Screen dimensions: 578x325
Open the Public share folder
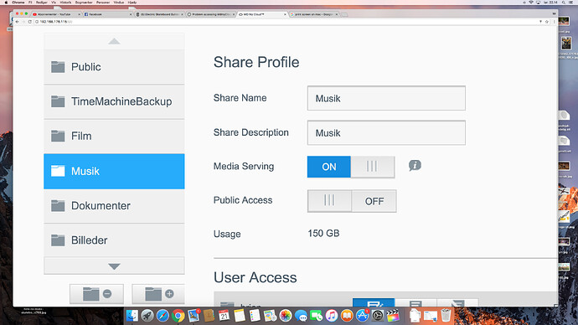coord(114,67)
